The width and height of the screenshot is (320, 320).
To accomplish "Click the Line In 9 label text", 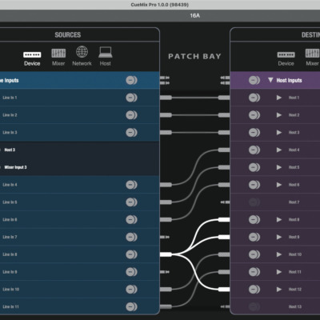I will 10,272.
